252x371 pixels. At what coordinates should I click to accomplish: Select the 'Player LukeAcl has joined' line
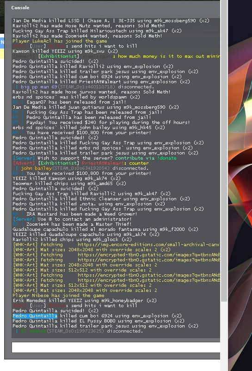(60, 41)
